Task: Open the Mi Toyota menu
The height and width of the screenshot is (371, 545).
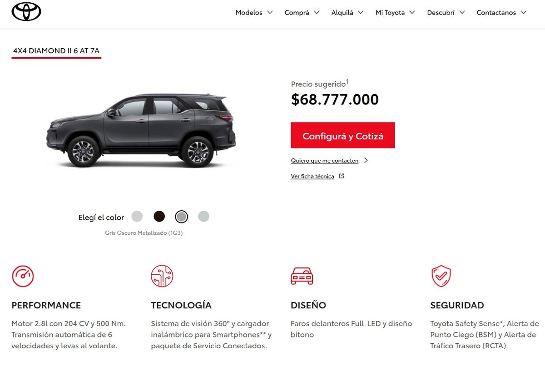Action: (395, 13)
